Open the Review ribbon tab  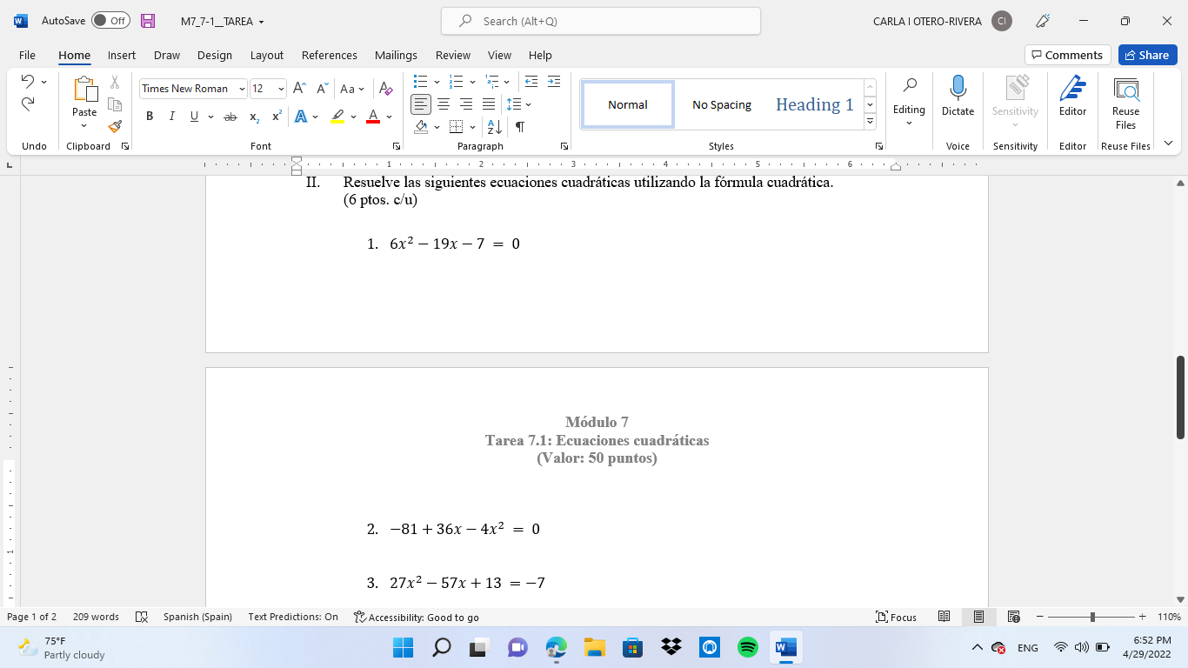coord(452,55)
